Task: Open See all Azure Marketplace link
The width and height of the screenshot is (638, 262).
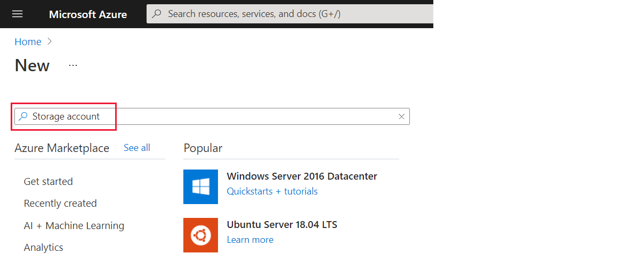Action: pyautogui.click(x=136, y=148)
